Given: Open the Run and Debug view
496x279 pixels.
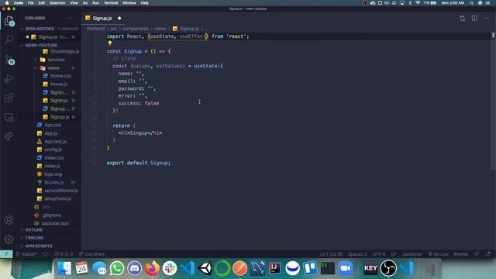Looking at the screenshot, I should point(9,78).
